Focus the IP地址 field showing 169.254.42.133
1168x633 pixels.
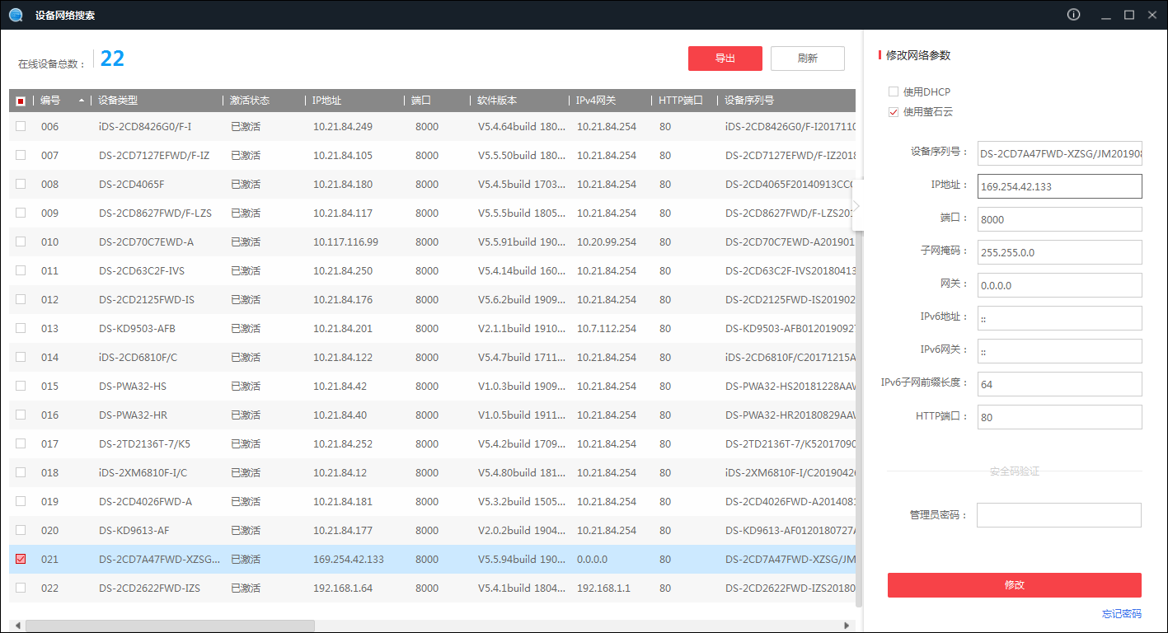tap(1059, 186)
